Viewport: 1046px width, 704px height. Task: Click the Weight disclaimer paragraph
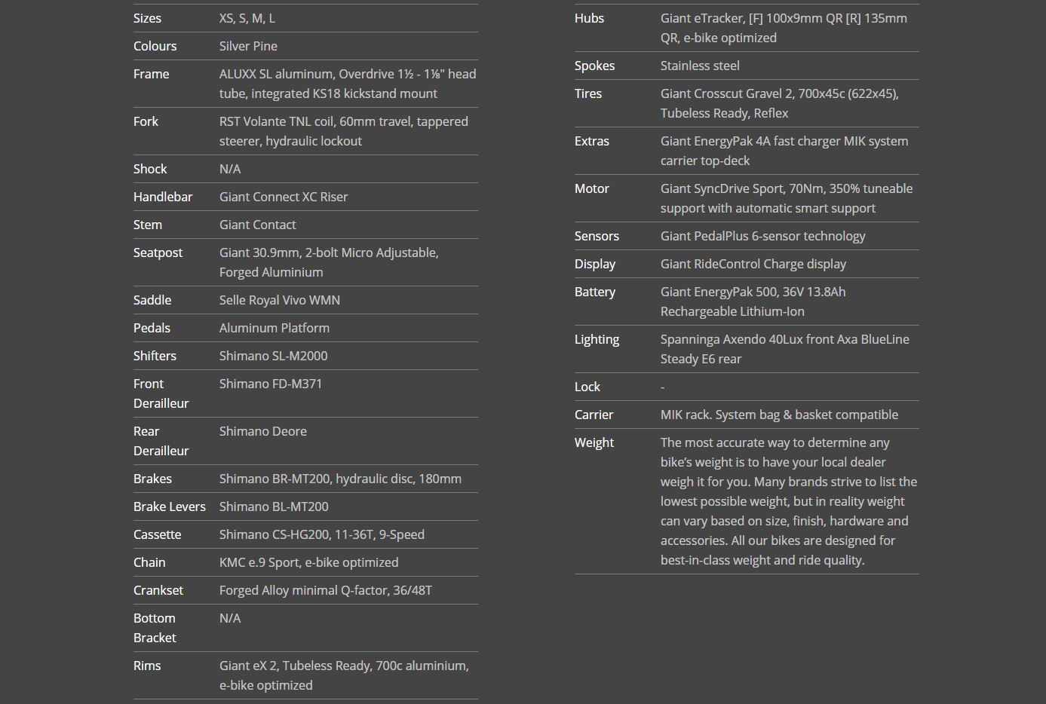(788, 501)
